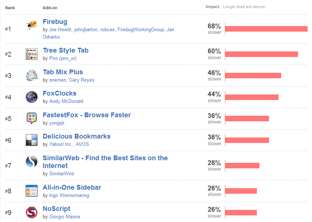Screen dimensions: 312x222
Task: Click the FastestFox speech bubble icon
Action: pos(32,118)
